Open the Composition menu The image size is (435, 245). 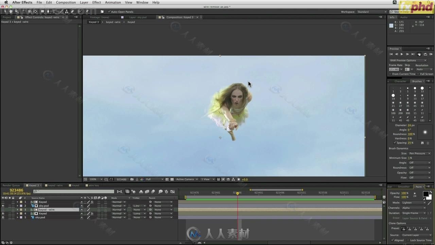click(x=66, y=2)
